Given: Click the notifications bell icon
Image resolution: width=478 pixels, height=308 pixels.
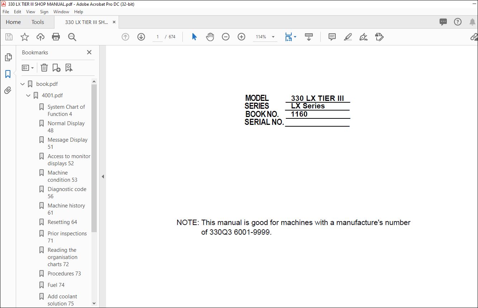Looking at the screenshot, I should (472, 22).
